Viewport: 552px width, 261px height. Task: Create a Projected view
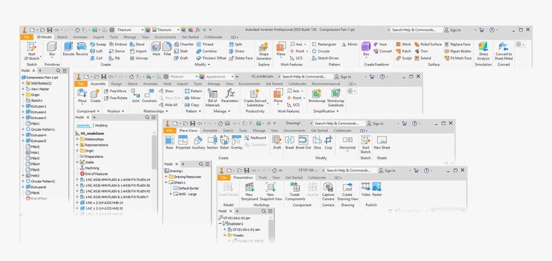point(183,143)
